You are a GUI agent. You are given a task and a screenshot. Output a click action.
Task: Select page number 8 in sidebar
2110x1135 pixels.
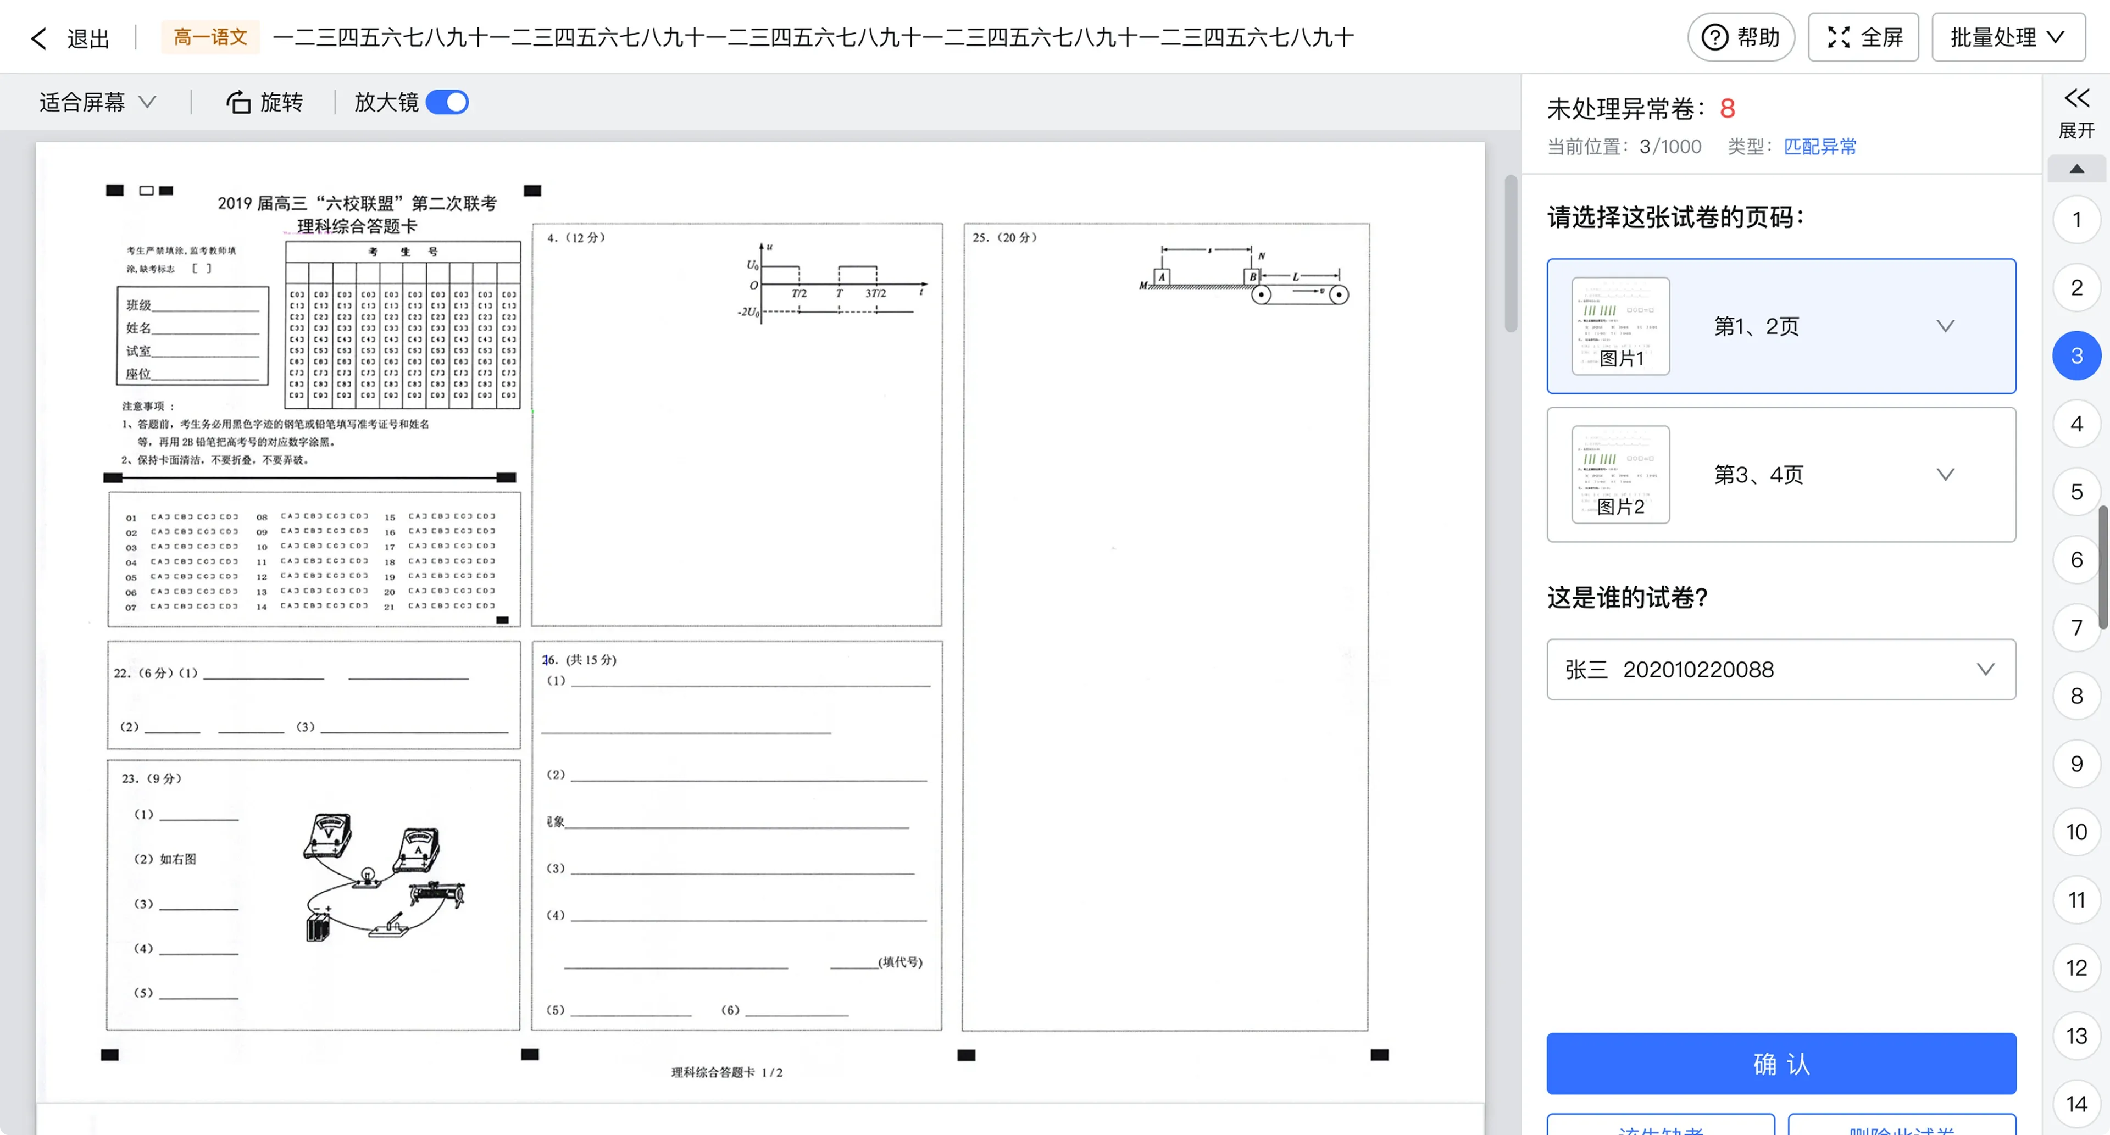(2076, 696)
